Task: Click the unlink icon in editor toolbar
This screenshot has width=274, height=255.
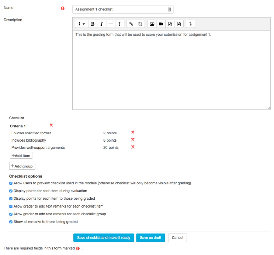Action: [140, 24]
